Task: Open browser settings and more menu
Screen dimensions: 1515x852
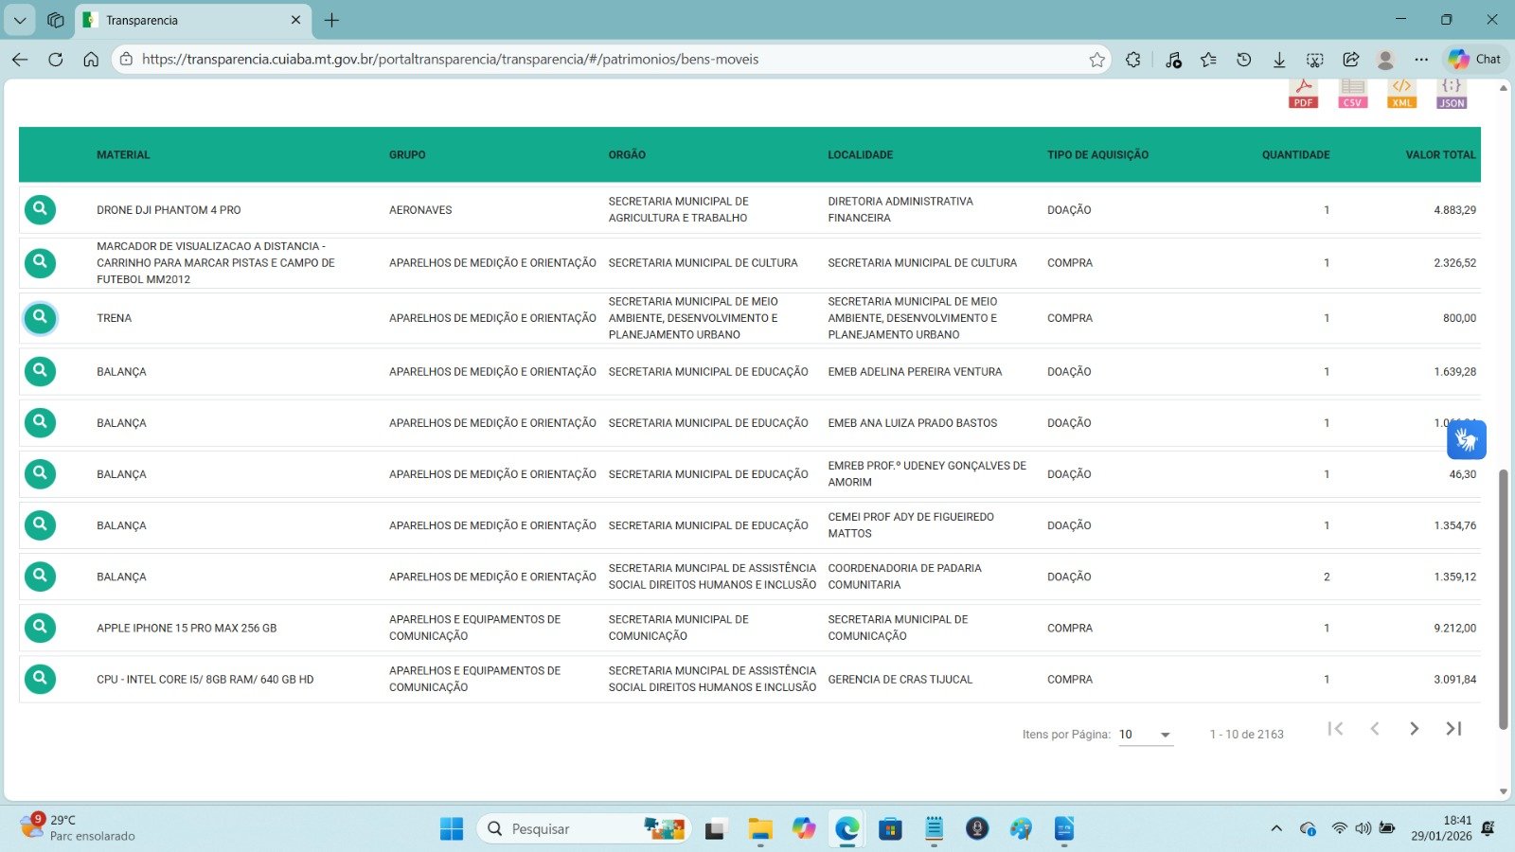Action: 1421,60
